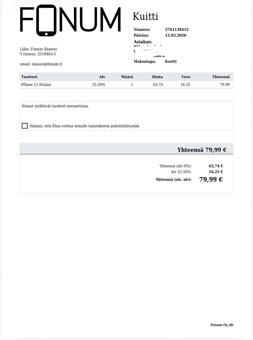Click the Liike: Fonum Skanssi store name
Screen dimensions: 253x340
pyautogui.click(x=38, y=49)
